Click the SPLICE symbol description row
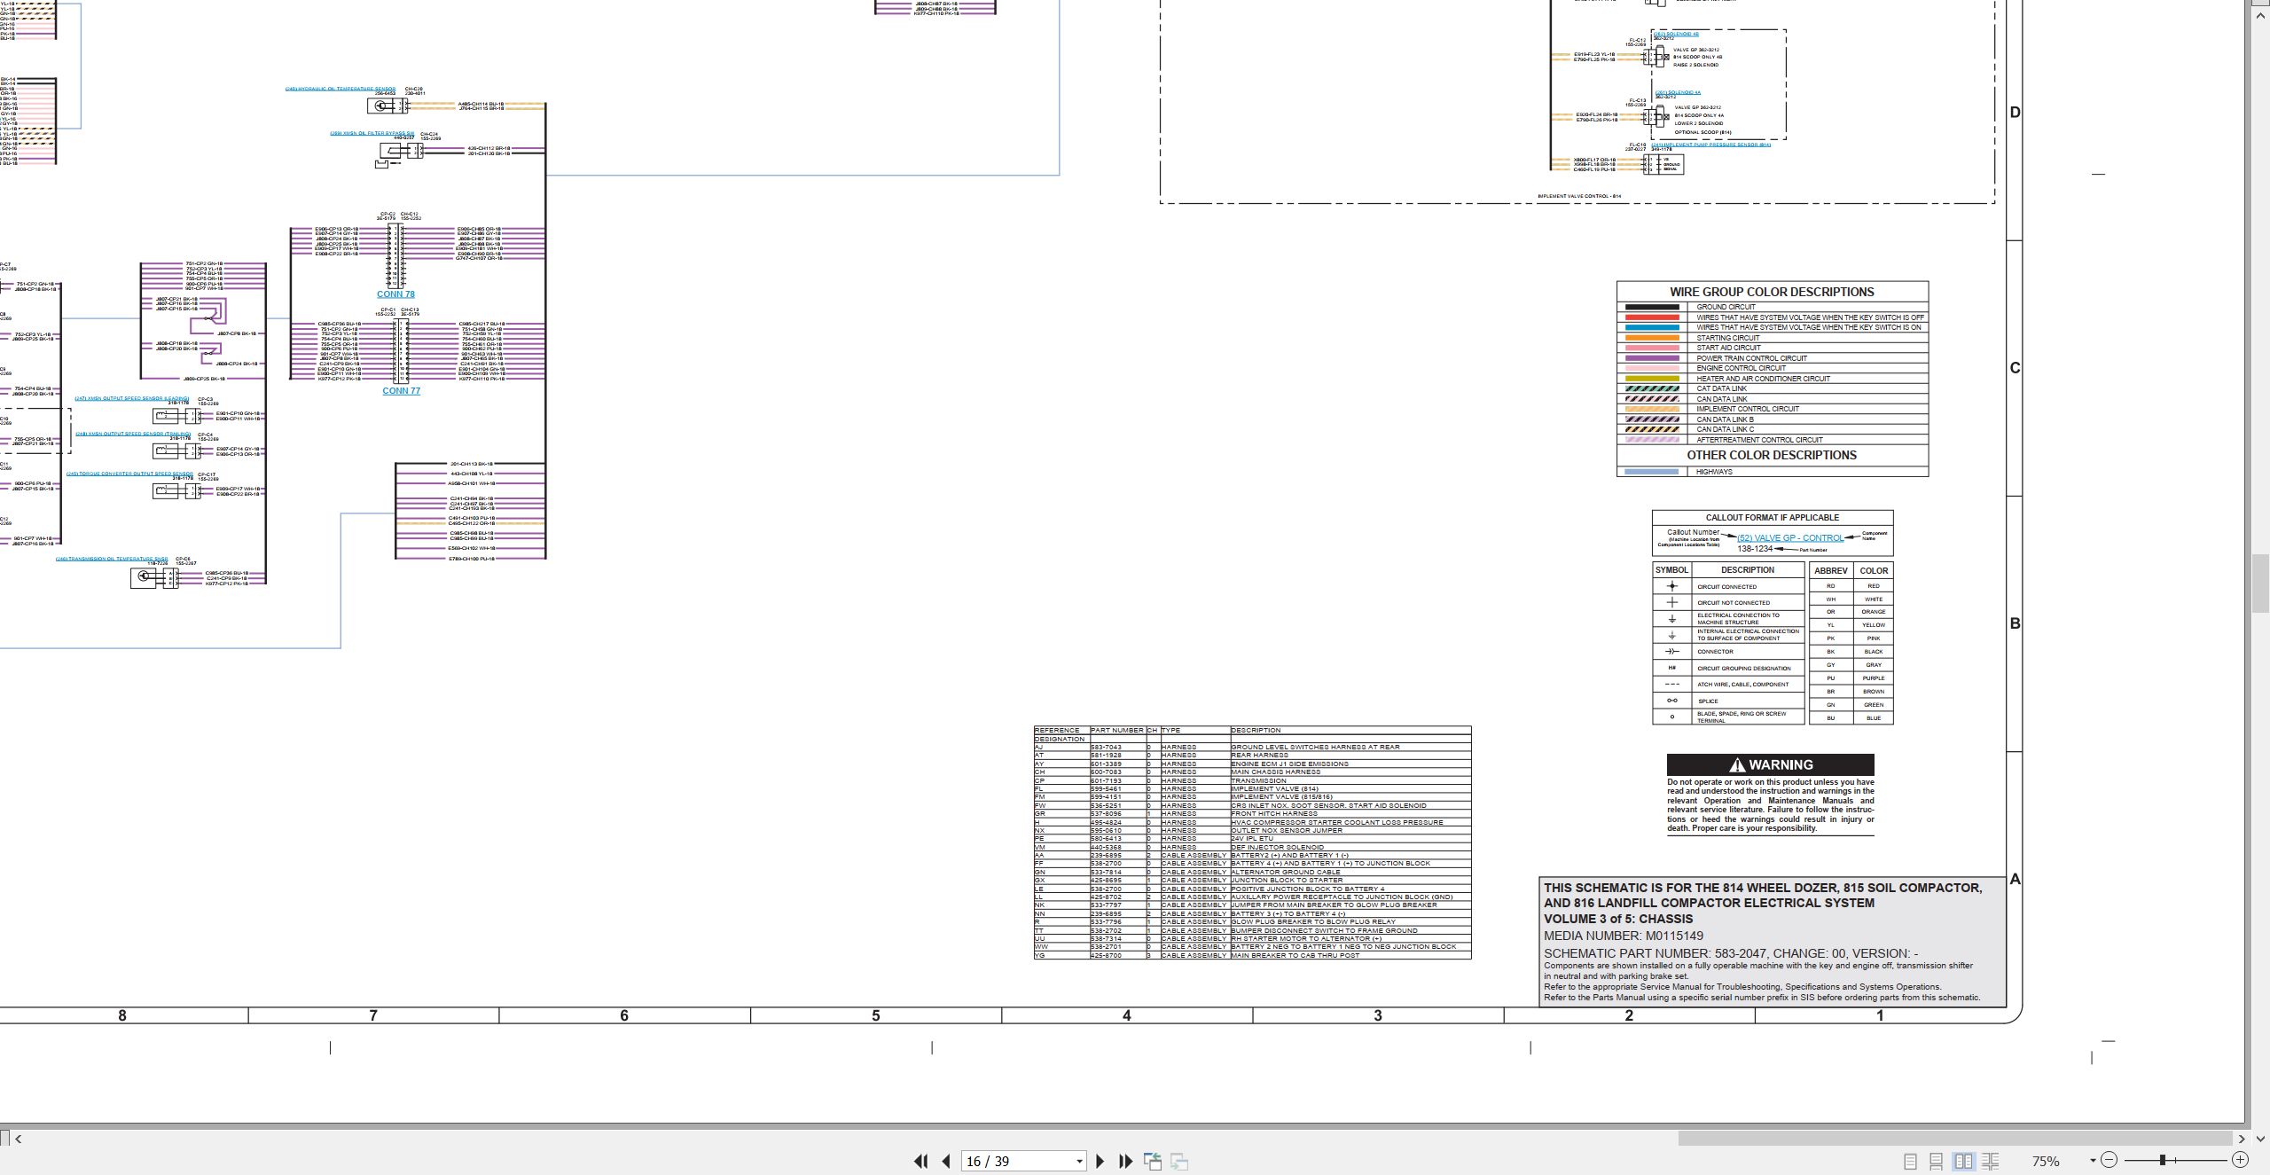Screen dimensions: 2270x1175 1728,701
